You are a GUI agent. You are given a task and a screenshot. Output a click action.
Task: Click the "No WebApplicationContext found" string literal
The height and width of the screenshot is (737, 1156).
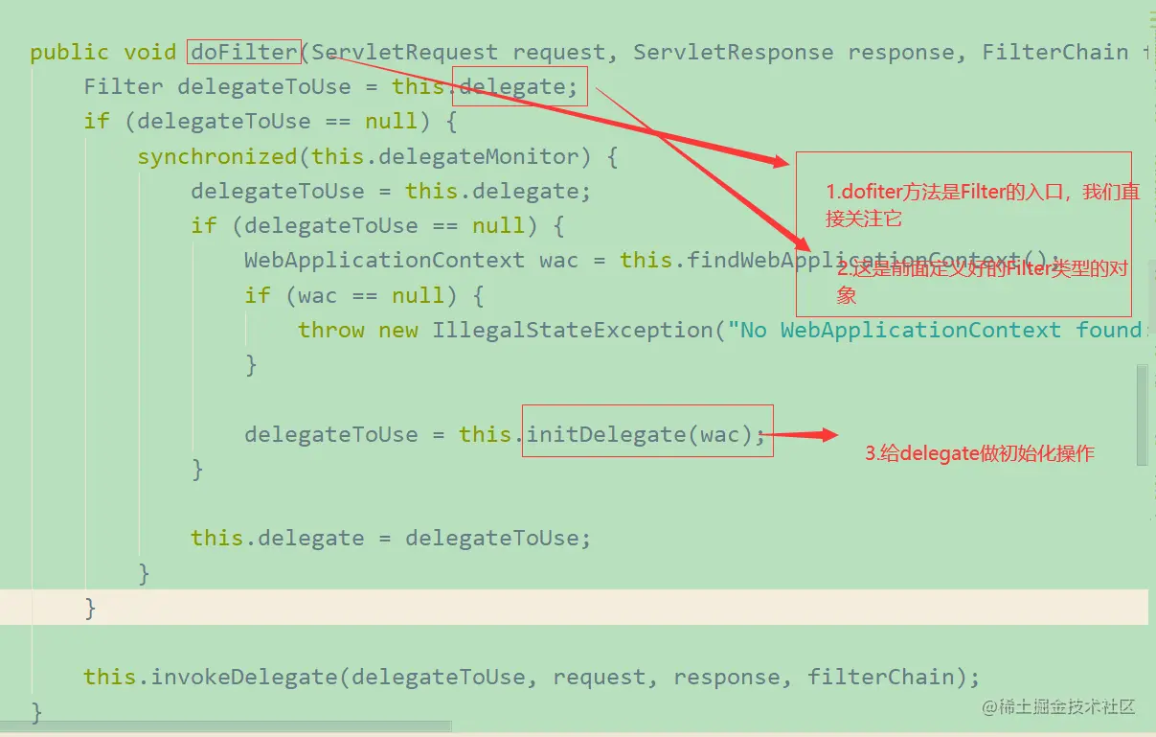pos(937,330)
